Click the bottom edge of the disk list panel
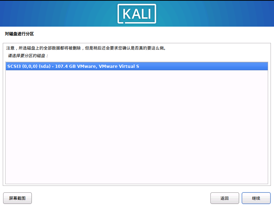Viewport: 274px width, 208px height. pos(136,184)
